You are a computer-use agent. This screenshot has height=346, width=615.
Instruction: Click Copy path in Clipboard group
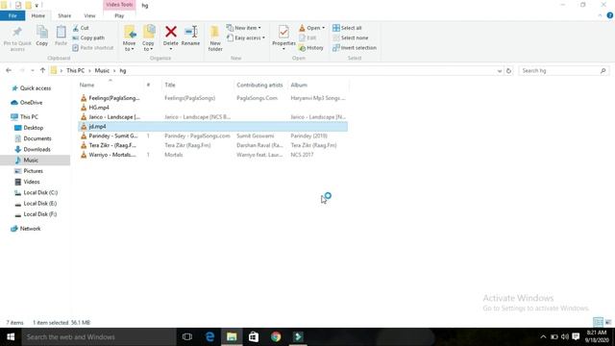pyautogui.click(x=88, y=37)
